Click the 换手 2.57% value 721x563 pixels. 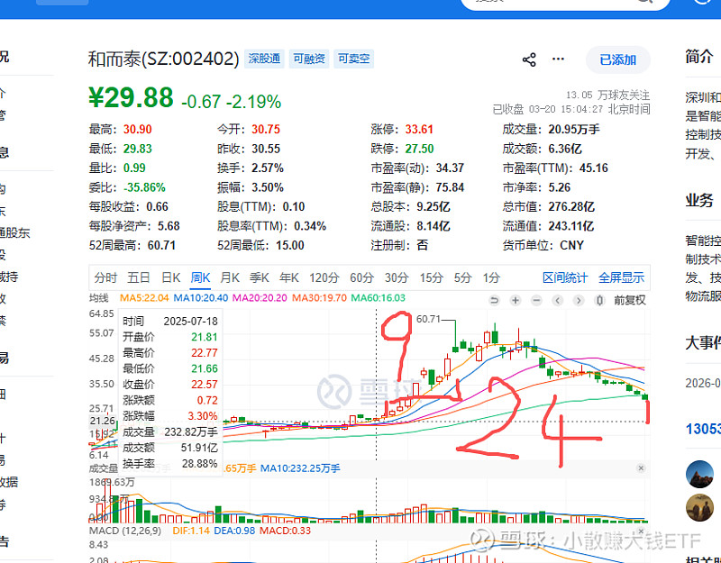[x=267, y=168]
